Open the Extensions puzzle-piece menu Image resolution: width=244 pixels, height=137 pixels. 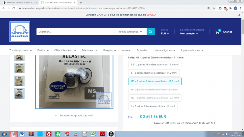tap(230, 8)
